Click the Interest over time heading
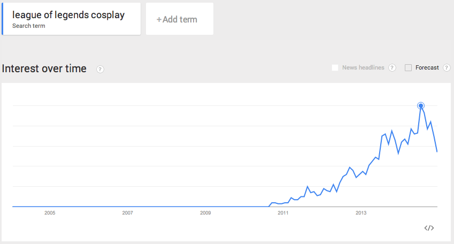Viewport: 454px width, 244px height. (44, 68)
